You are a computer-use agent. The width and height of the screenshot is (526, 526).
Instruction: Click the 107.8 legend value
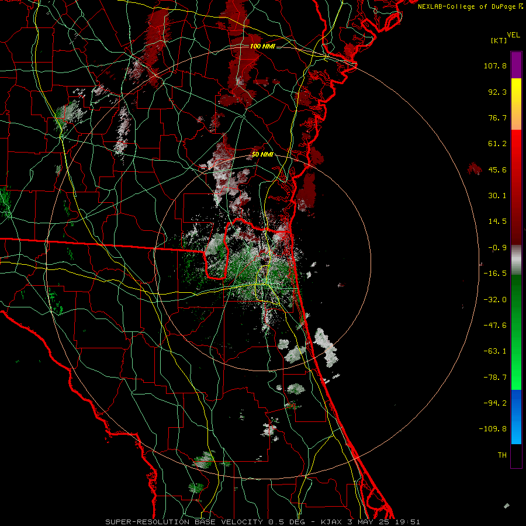(495, 65)
